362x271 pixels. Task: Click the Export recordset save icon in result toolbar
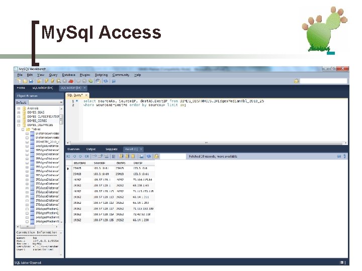141,157
